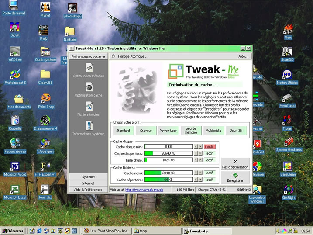Open Horloge Atomique .. menu item
This screenshot has height=235, width=313.
tap(133, 56)
